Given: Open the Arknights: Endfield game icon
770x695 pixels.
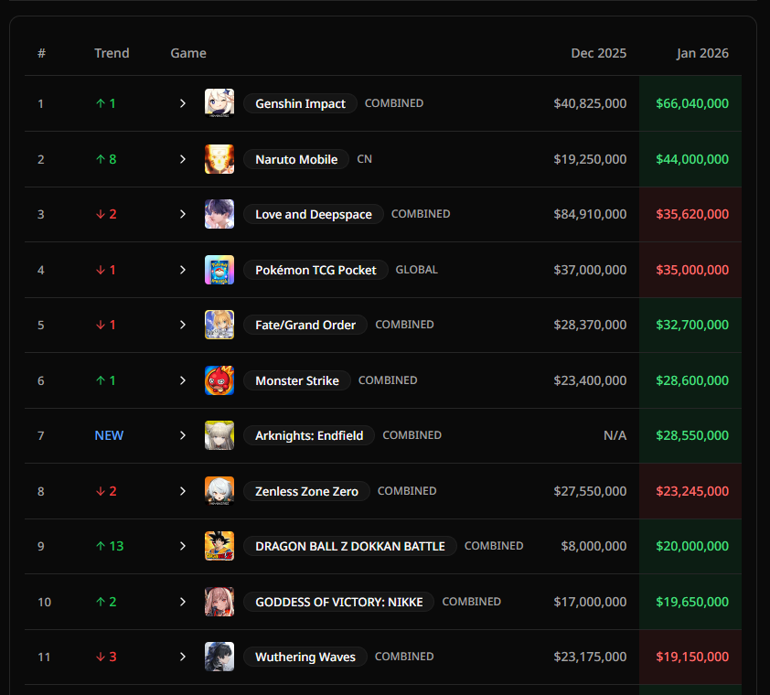Looking at the screenshot, I should pos(219,435).
